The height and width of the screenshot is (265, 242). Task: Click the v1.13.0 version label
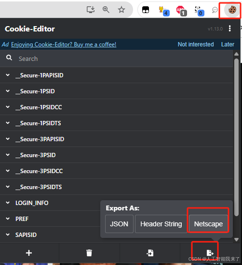[x=215, y=29]
